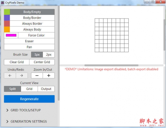Select the Body/Border paint mode
This screenshot has height=128, width=166.
pyautogui.click(x=32, y=18)
